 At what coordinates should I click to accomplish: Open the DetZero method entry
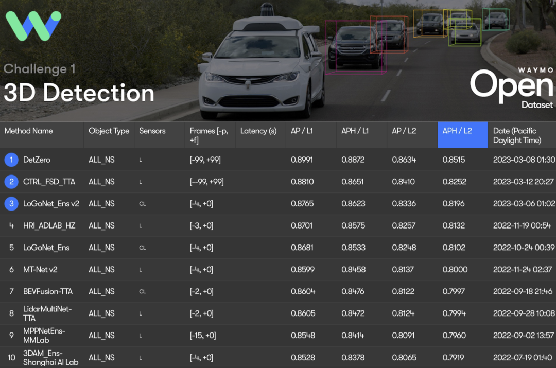tap(37, 160)
